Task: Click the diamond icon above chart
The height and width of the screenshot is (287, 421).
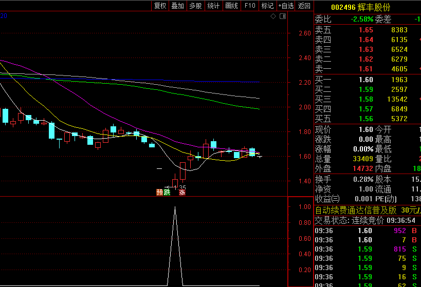Action: pos(273,16)
